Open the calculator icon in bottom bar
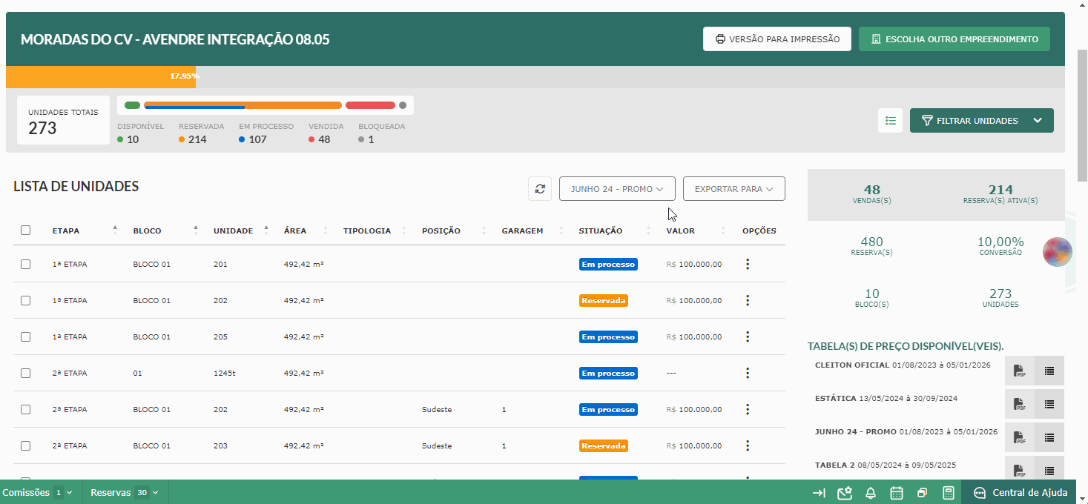This screenshot has height=504, width=1088. click(948, 493)
